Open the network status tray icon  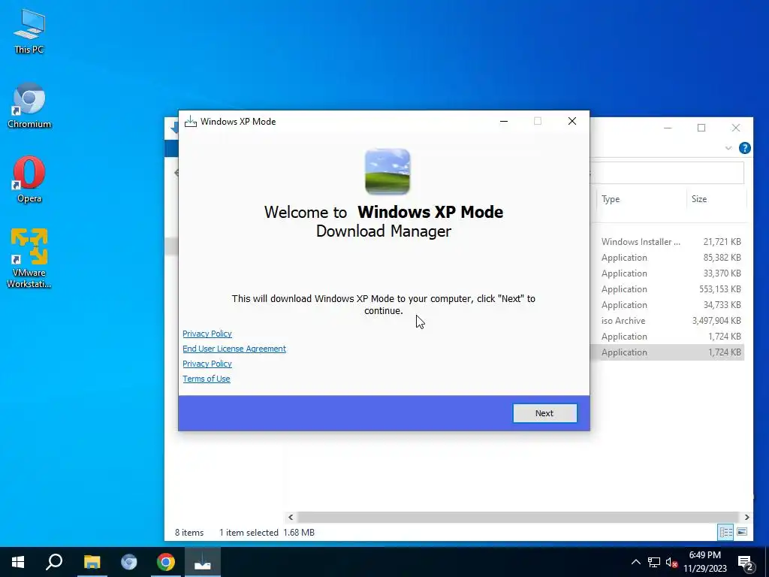pyautogui.click(x=654, y=562)
